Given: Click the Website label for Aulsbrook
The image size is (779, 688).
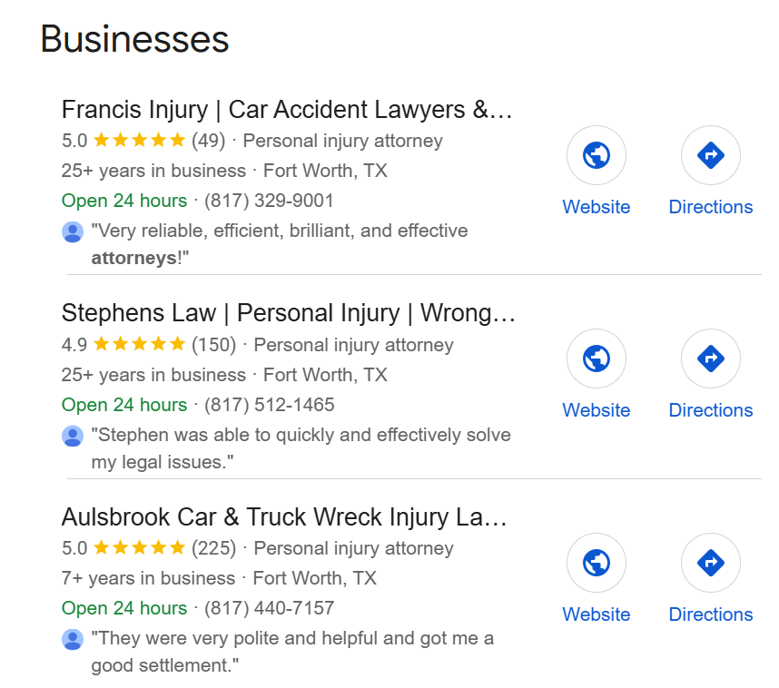Looking at the screenshot, I should tap(596, 614).
